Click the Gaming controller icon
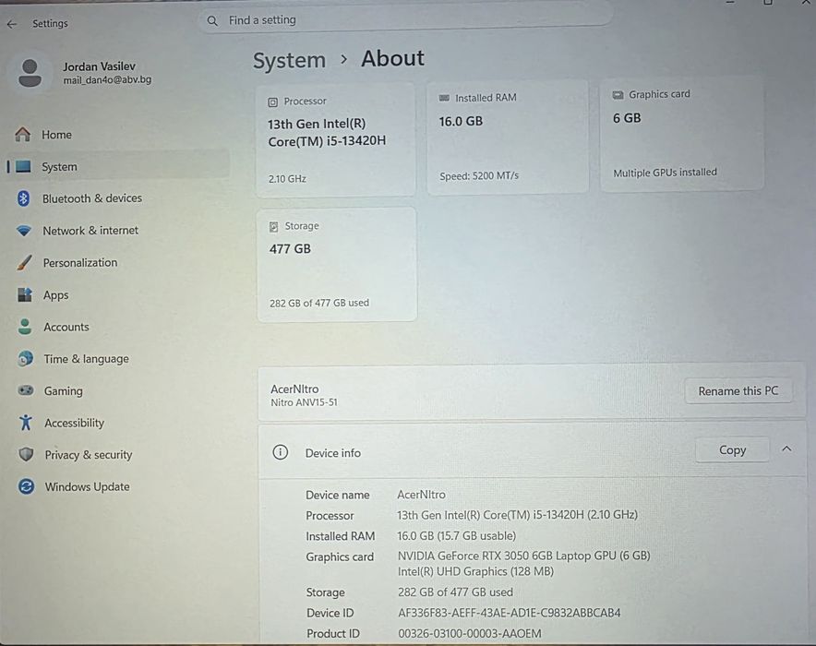This screenshot has height=646, width=816. [x=26, y=390]
